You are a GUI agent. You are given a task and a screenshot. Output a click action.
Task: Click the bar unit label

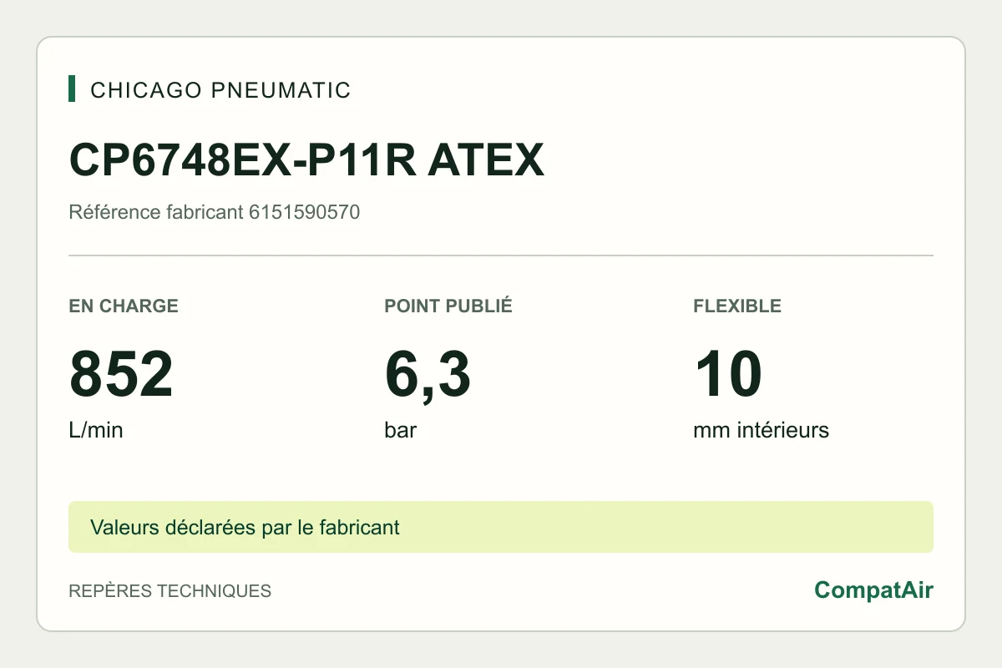tap(400, 431)
